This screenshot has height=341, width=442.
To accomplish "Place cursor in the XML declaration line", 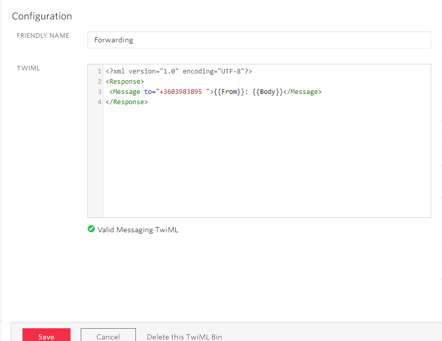I will tap(179, 71).
